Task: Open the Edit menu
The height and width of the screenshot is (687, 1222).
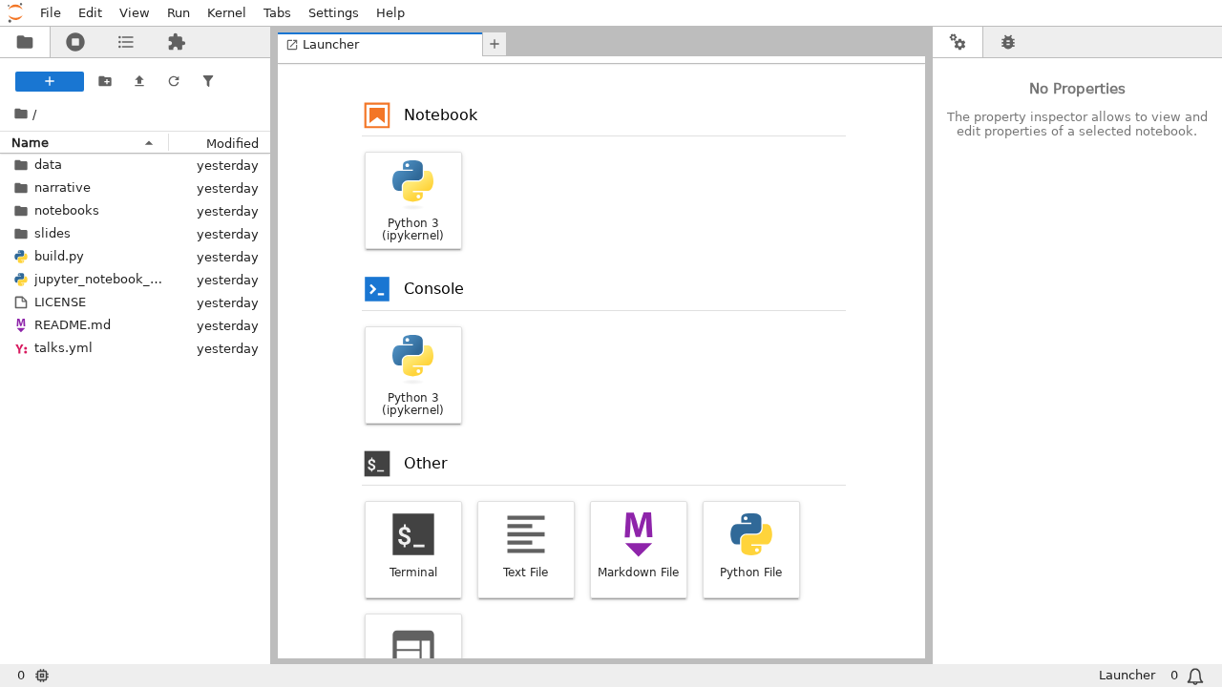Action: [90, 13]
